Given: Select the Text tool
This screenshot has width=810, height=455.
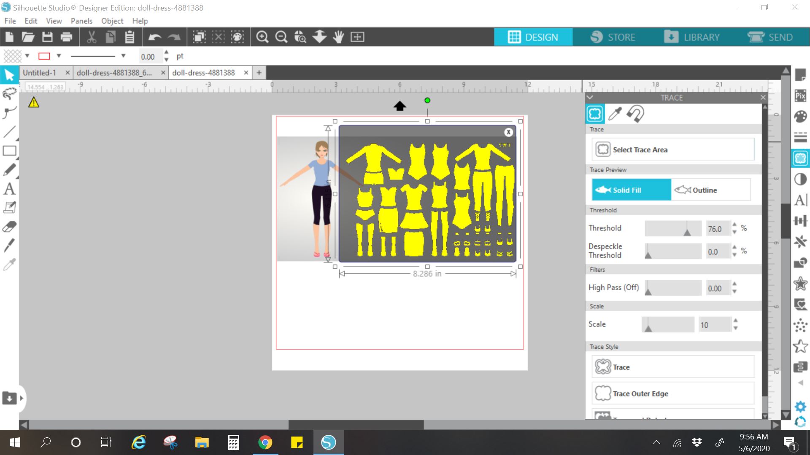Looking at the screenshot, I should coord(9,189).
